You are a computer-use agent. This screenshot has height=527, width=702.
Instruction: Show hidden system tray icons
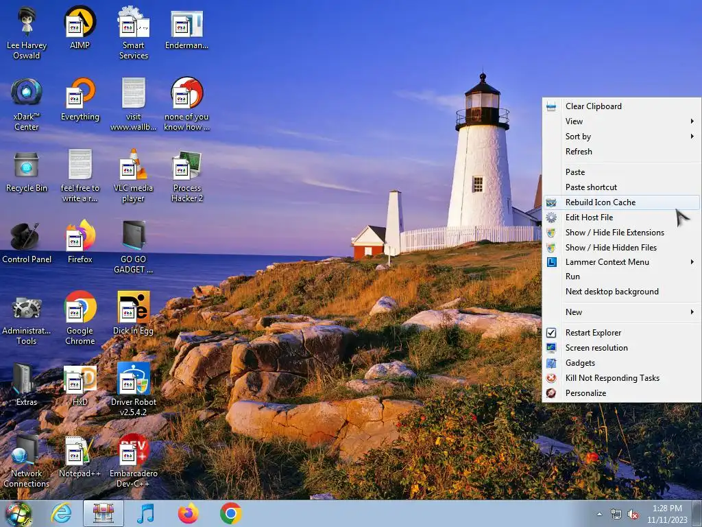[599, 514]
